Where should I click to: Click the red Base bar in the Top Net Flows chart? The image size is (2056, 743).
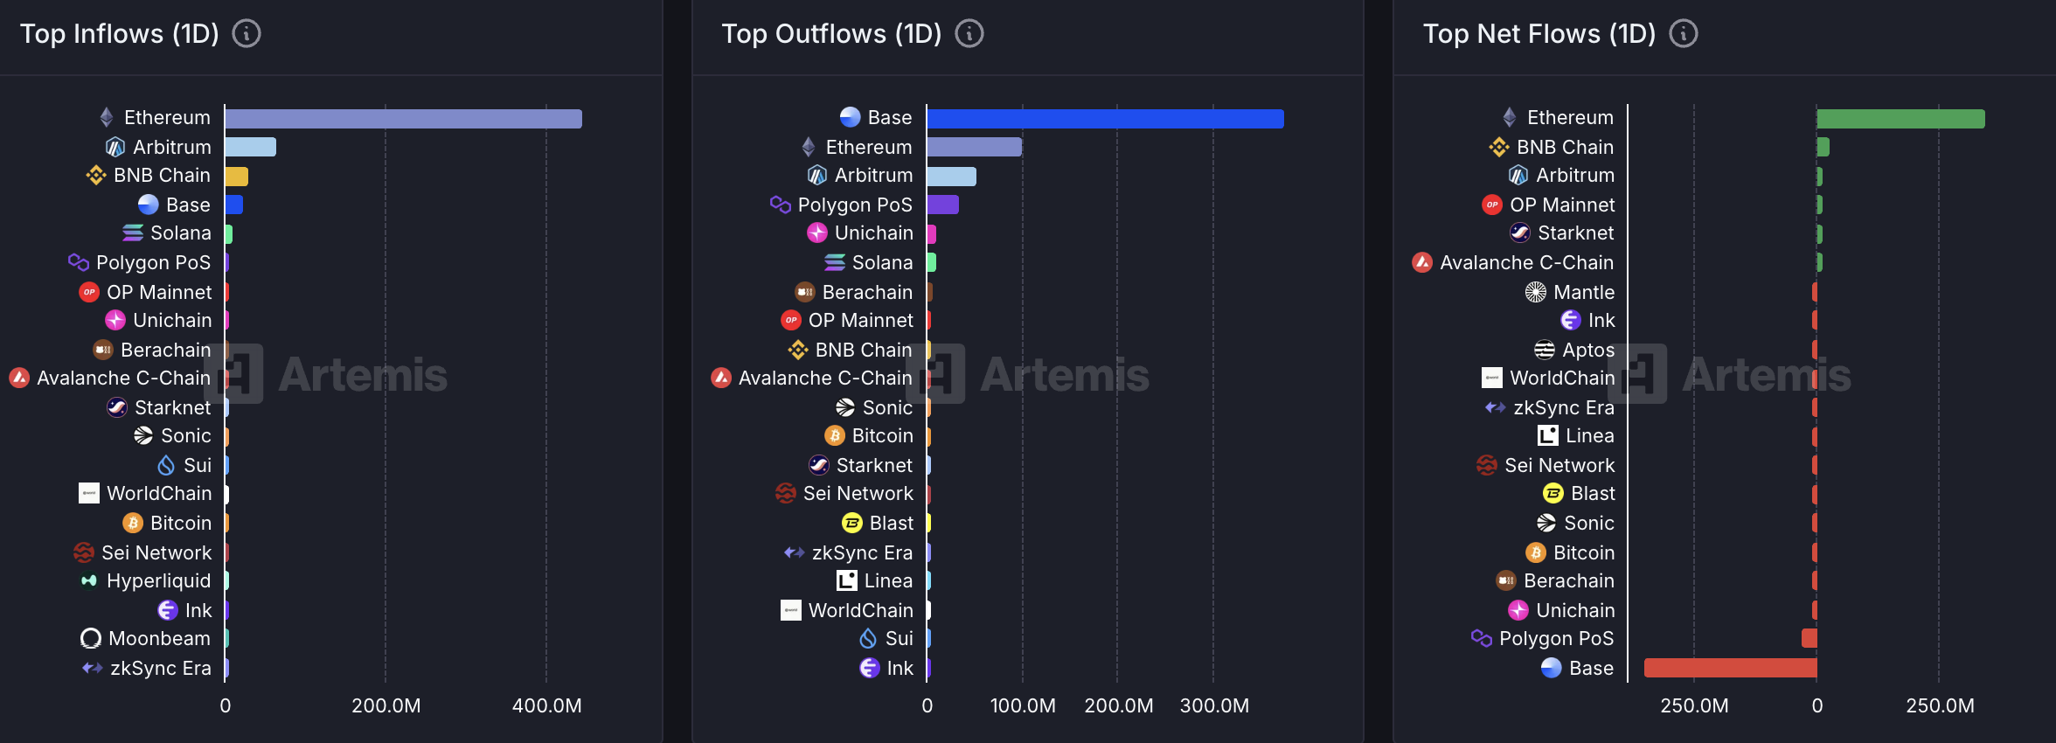[1730, 668]
